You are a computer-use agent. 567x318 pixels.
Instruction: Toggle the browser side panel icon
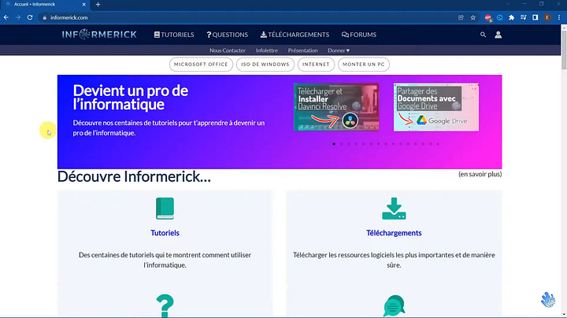pos(535,17)
